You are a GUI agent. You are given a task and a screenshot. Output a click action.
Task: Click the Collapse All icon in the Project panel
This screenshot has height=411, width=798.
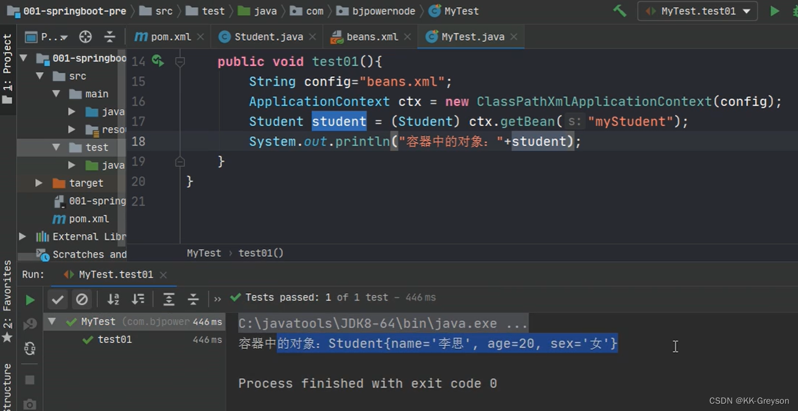pos(110,37)
